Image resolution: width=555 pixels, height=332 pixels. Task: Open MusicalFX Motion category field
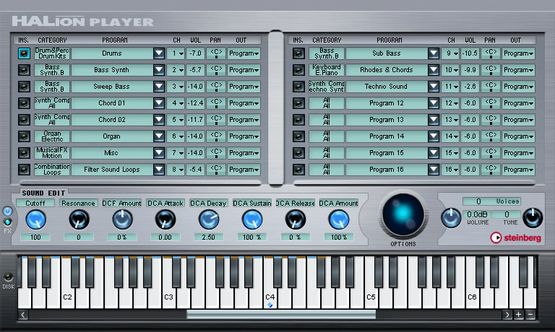pos(52,153)
